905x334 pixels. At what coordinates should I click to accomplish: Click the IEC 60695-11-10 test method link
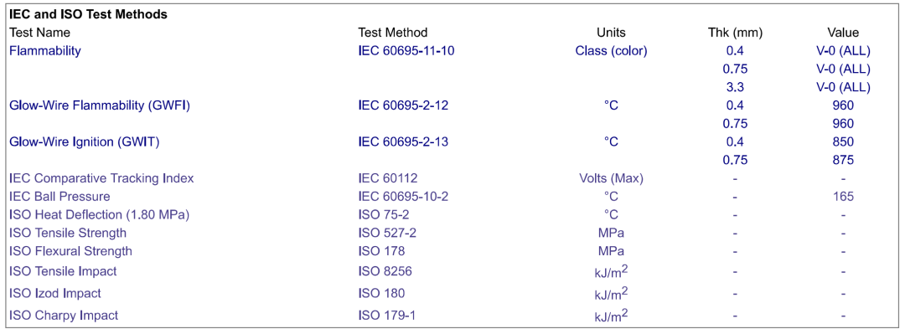tap(406, 51)
